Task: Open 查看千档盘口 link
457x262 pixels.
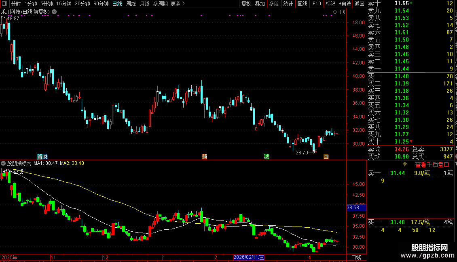Action: pos(432,165)
